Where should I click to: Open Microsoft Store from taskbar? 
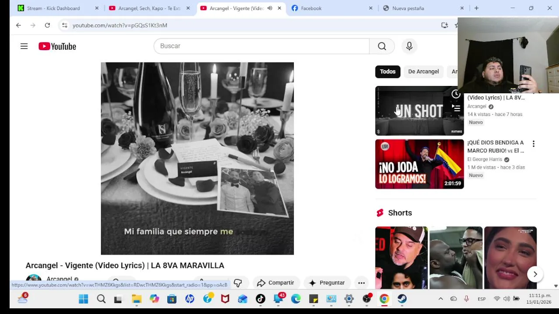(172, 299)
